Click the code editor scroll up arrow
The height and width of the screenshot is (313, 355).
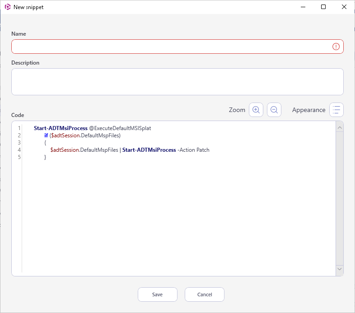pos(339,128)
